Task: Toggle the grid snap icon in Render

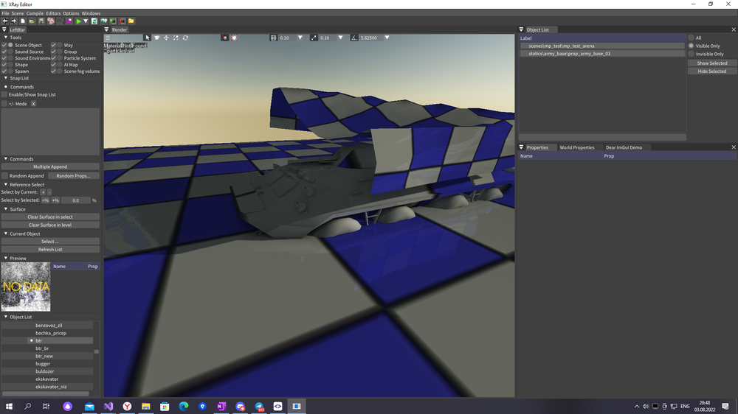Action: tap(273, 38)
